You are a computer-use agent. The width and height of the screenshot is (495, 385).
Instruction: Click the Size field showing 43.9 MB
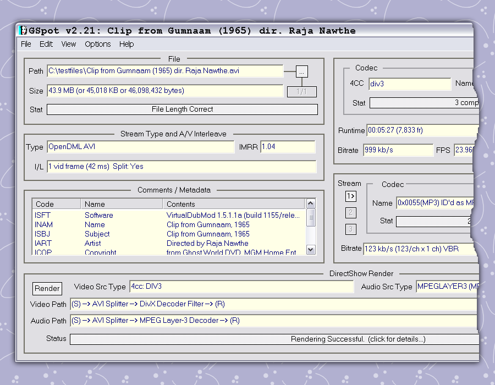(x=165, y=91)
